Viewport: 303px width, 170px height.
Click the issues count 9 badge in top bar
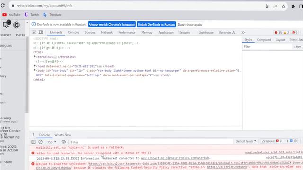click(x=295, y=33)
